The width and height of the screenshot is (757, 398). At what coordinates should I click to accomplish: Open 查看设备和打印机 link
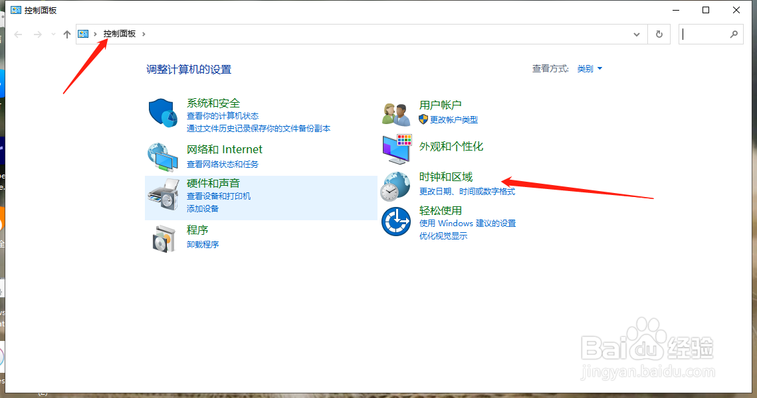pyautogui.click(x=219, y=196)
